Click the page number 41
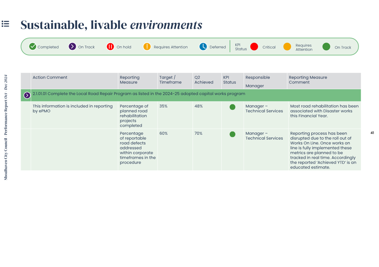The image size is (379, 267). [x=372, y=133]
